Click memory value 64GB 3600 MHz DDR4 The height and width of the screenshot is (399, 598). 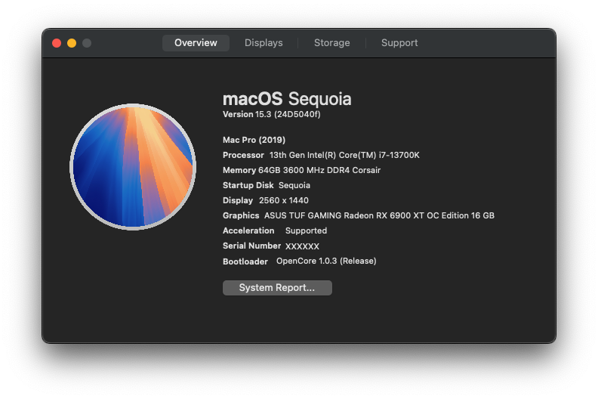[x=304, y=170]
